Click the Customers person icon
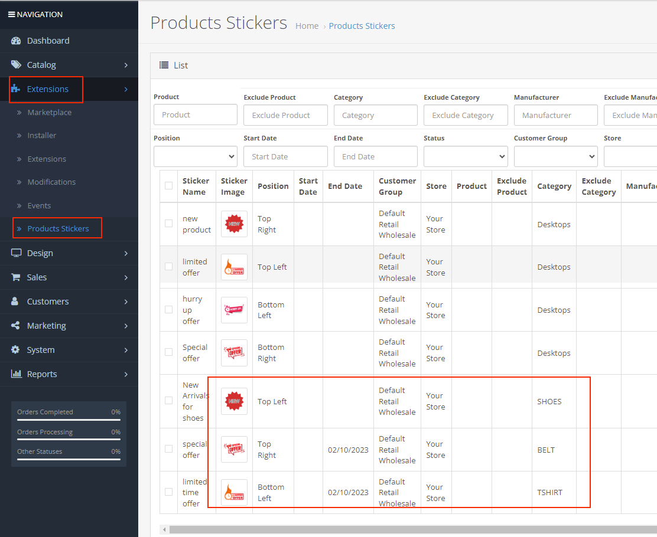Screen dimensions: 657x537 click(x=15, y=301)
